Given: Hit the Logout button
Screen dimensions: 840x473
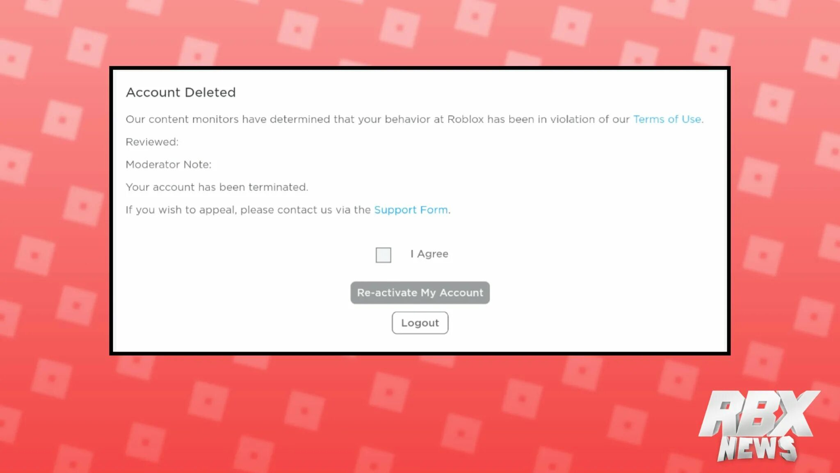Looking at the screenshot, I should (x=420, y=323).
